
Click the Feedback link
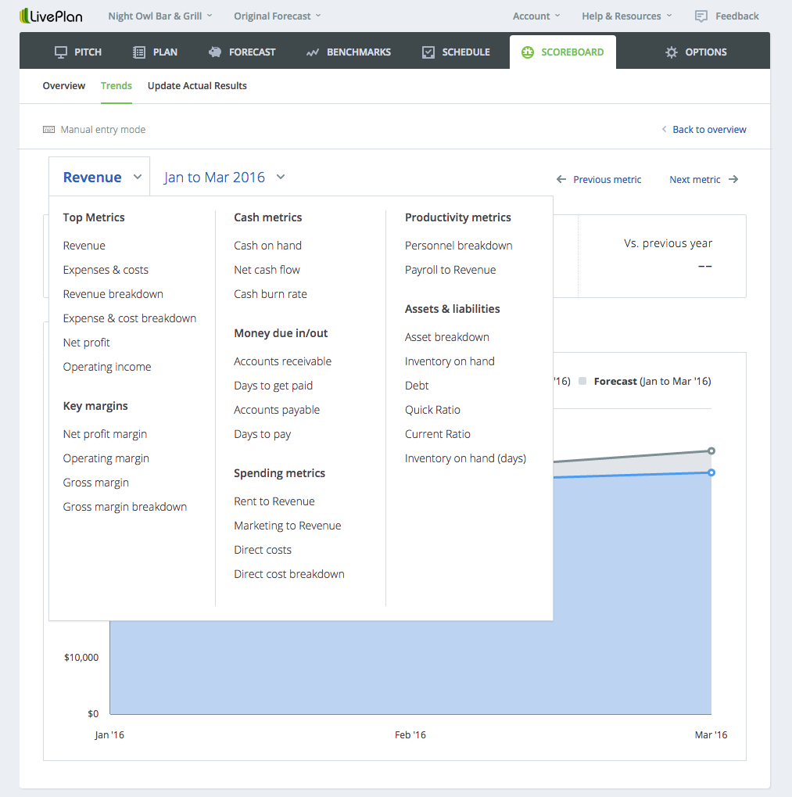(737, 16)
